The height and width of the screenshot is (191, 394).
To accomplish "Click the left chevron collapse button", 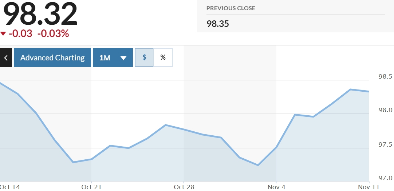I will (x=6, y=57).
